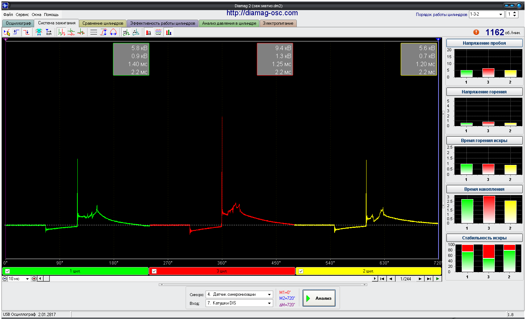Toggle cylinder 1 green channel checkbox

tap(7, 271)
